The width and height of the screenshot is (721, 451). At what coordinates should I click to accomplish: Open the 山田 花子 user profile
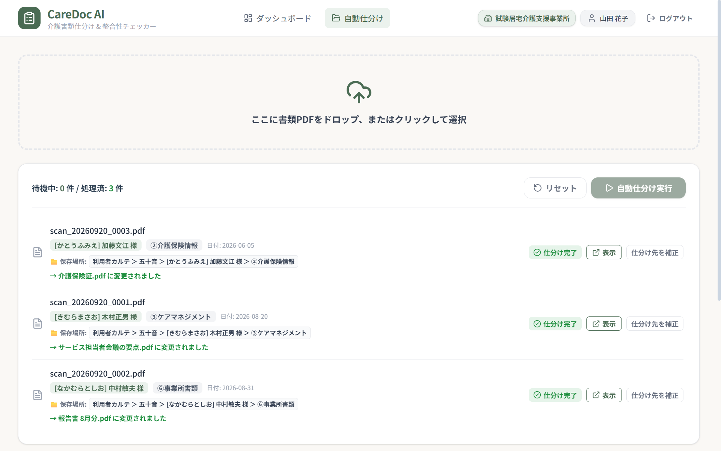(608, 18)
